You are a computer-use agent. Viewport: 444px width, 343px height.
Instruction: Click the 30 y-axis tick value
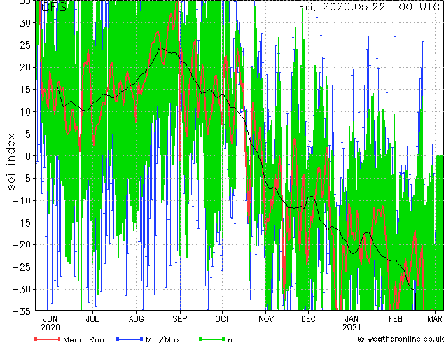[25, 23]
